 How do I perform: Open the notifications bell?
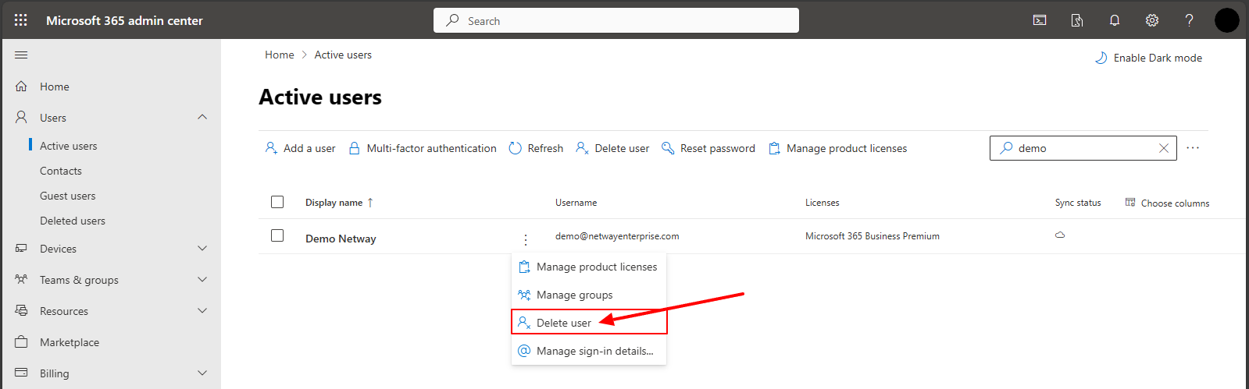(x=1115, y=20)
